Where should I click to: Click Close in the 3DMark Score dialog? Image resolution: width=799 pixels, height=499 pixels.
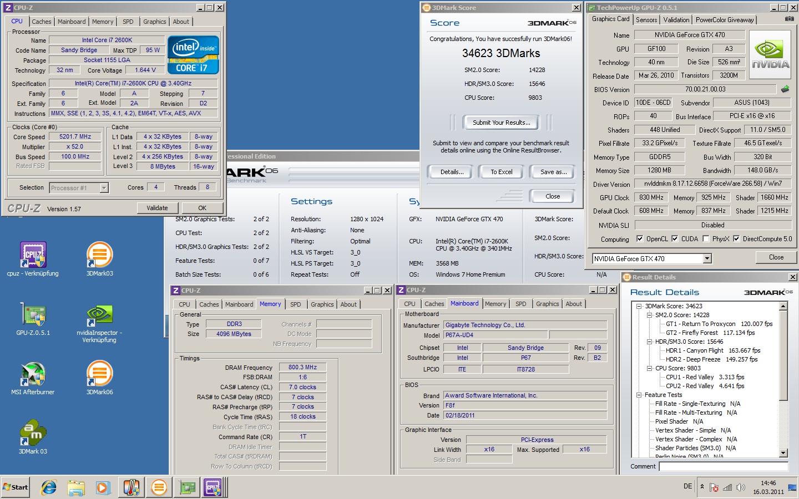pyautogui.click(x=553, y=196)
